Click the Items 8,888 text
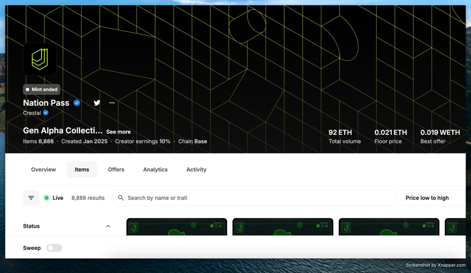This screenshot has width=471, height=273. click(38, 141)
